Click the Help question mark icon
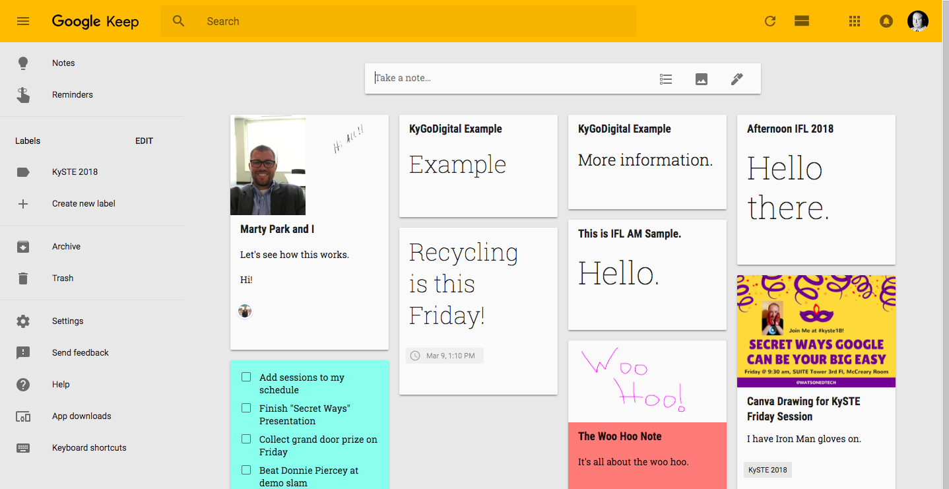The height and width of the screenshot is (489, 949). point(23,385)
